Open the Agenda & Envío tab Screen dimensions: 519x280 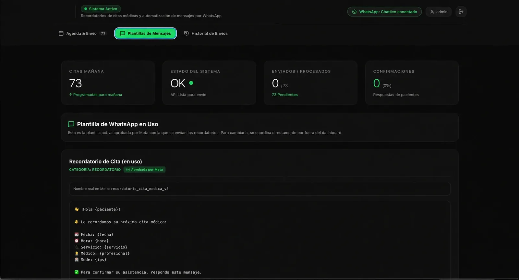pyautogui.click(x=83, y=33)
